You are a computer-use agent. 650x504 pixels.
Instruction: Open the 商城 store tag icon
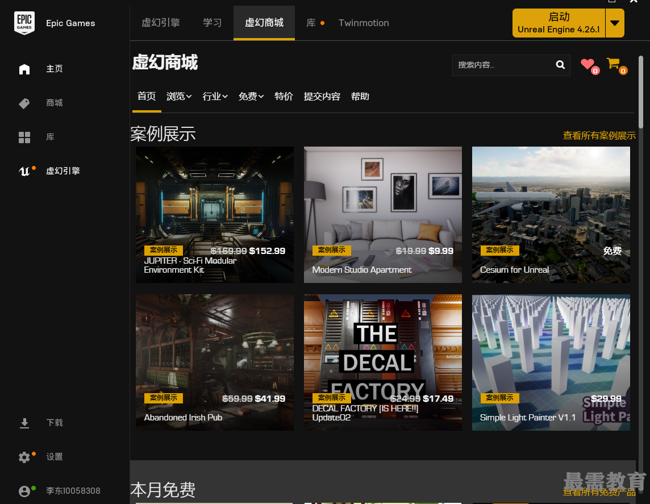tap(24, 103)
